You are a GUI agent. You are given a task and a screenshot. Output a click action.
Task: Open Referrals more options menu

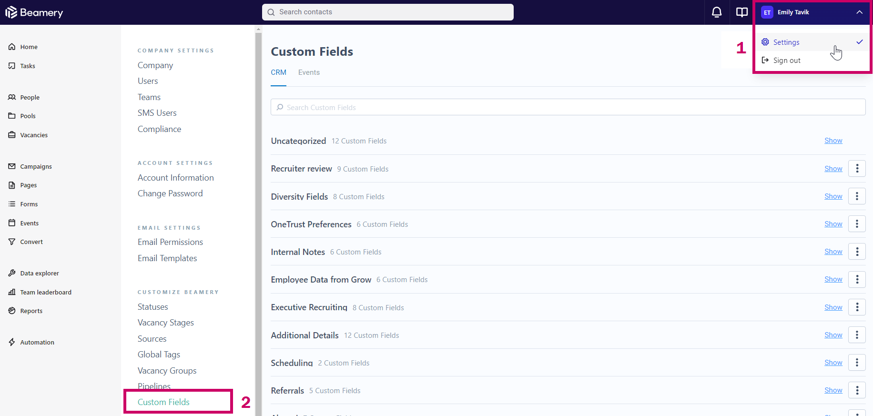[x=857, y=390]
